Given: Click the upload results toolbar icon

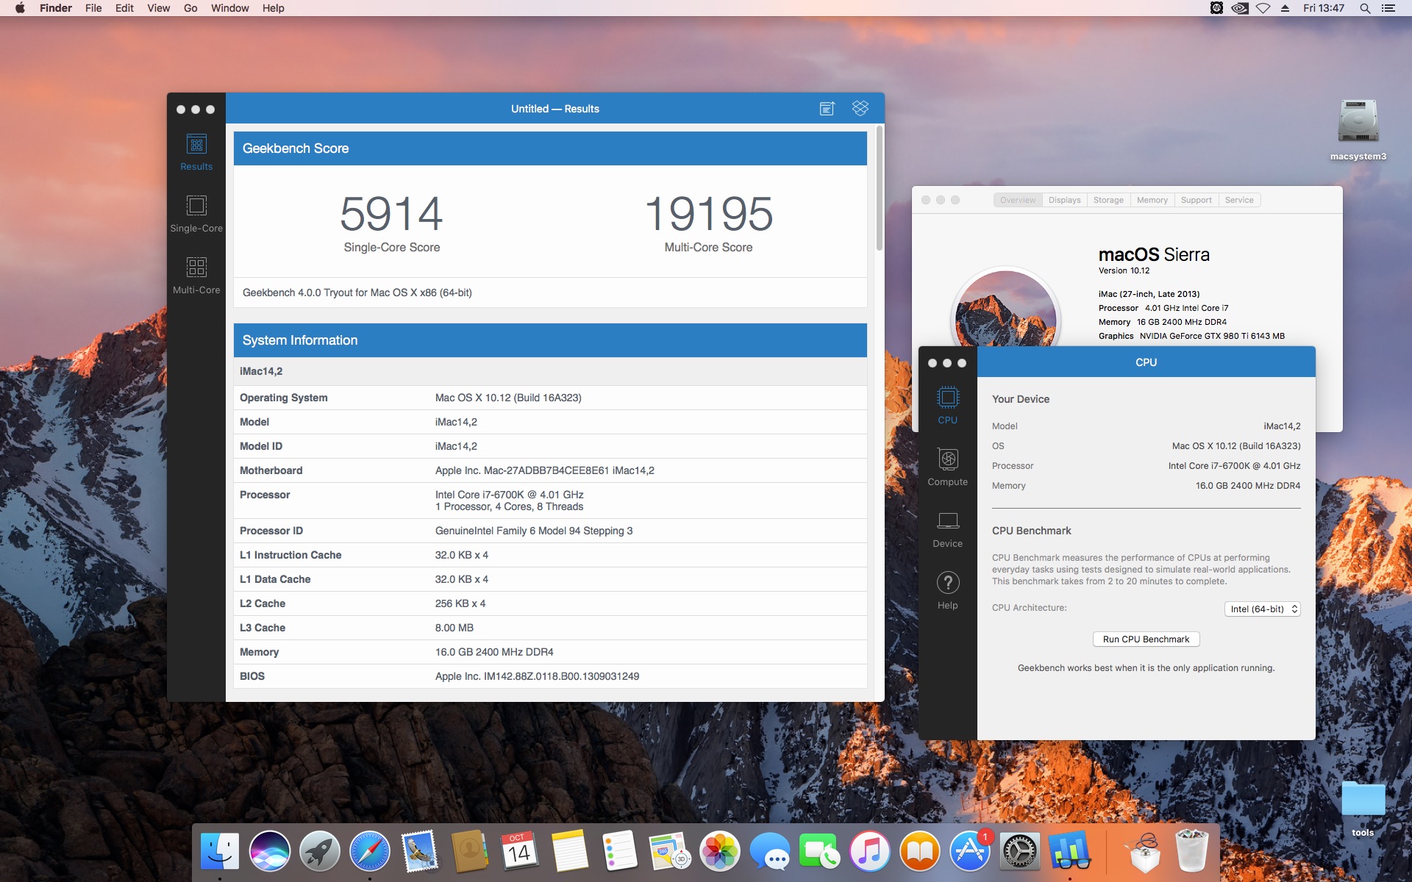Looking at the screenshot, I should [x=827, y=109].
